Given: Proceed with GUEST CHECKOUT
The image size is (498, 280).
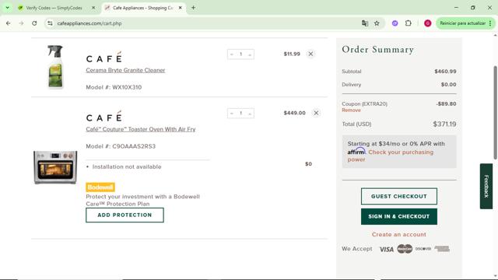Looking at the screenshot, I should pos(399,196).
